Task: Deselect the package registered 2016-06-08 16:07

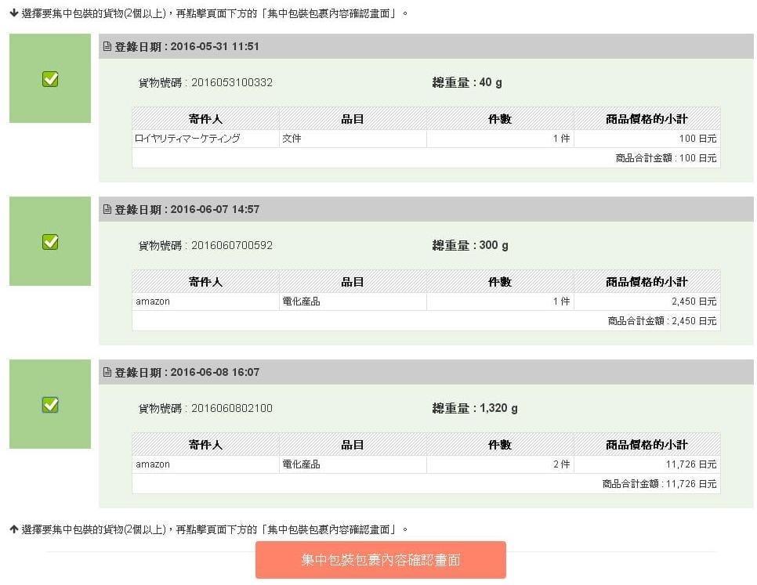Action: 50,405
